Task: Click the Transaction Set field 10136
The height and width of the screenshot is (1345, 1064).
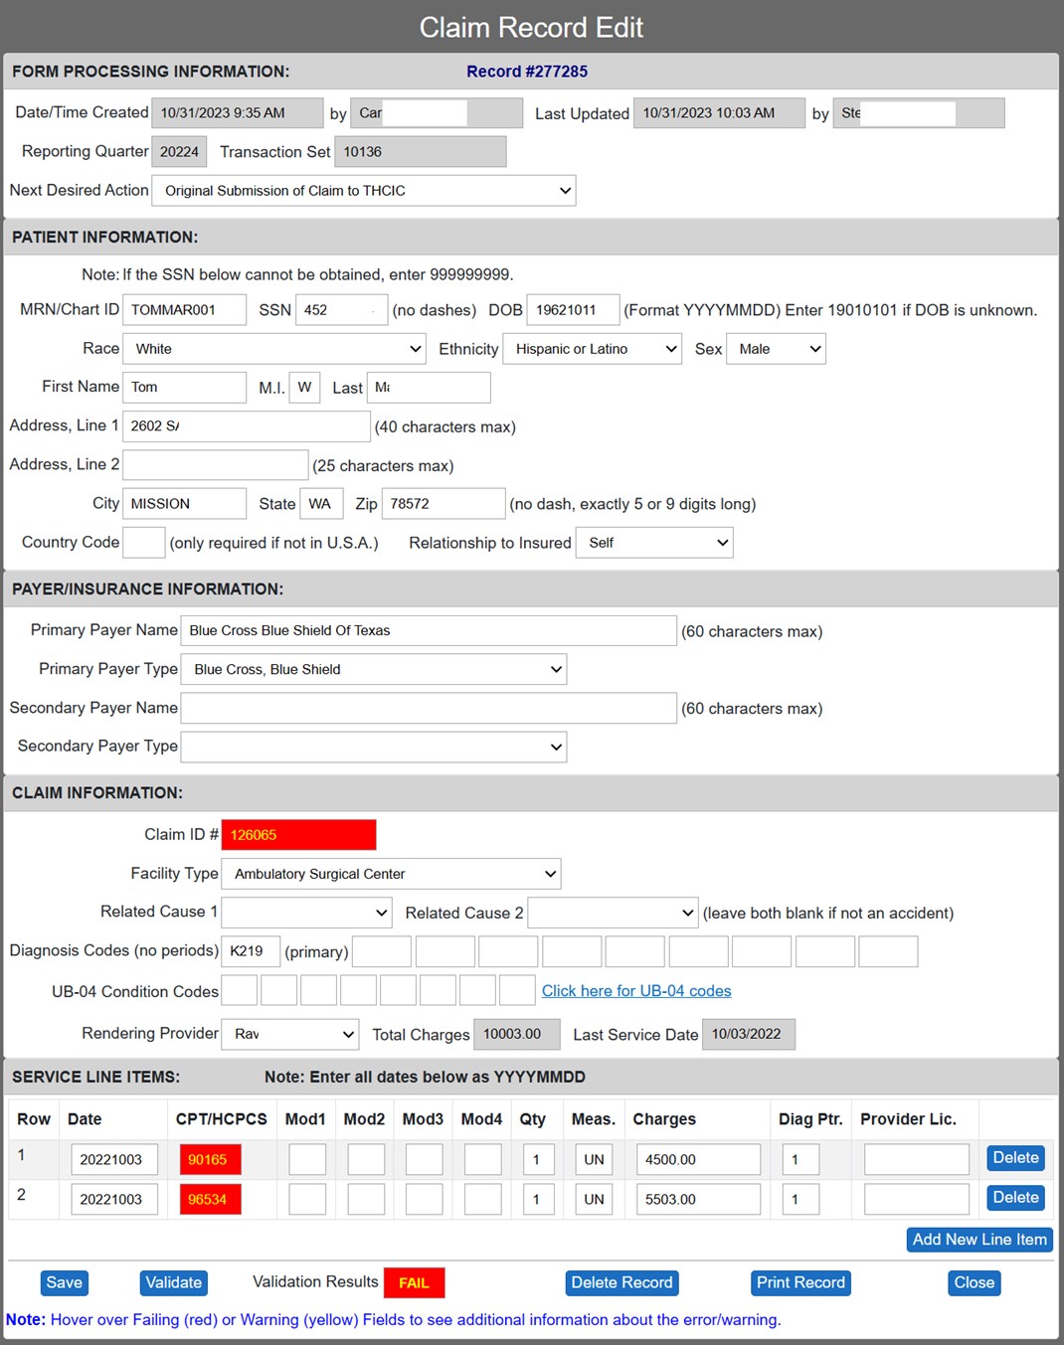Action: coord(421,152)
